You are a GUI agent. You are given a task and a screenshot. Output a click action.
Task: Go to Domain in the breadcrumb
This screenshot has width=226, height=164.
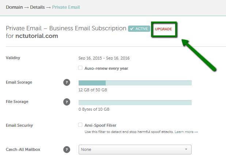14,7
